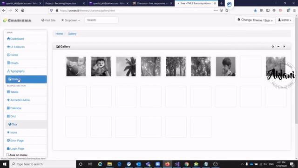Expand the top Dropdown menu
The image size is (298, 168).
point(70,20)
